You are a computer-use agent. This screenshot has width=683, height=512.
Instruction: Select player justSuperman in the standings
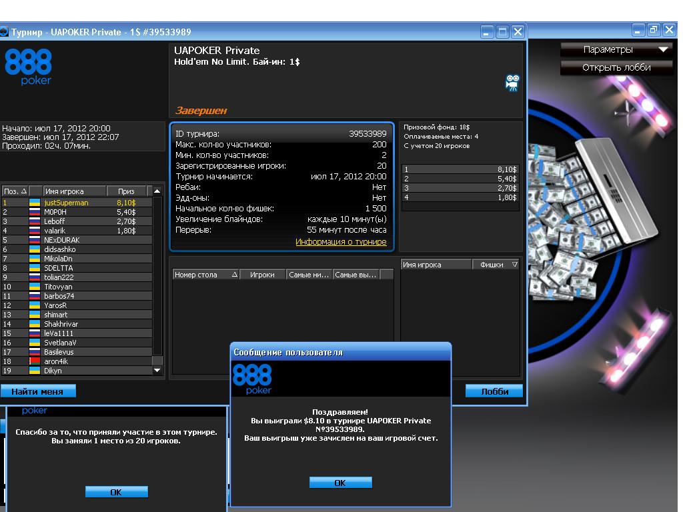77,203
